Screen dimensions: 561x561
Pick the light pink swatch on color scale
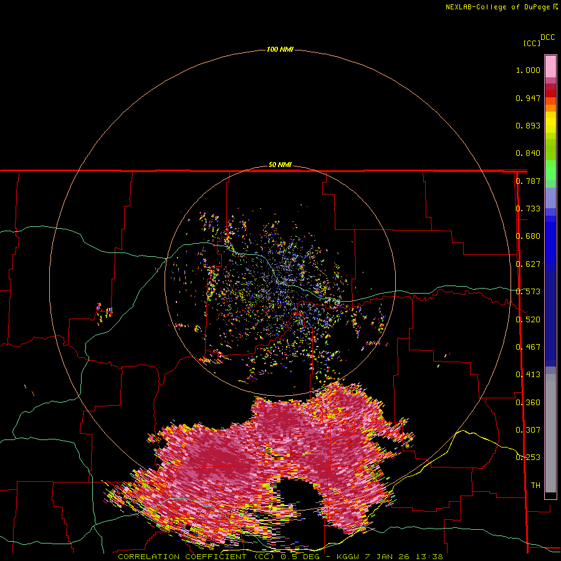[x=550, y=66]
